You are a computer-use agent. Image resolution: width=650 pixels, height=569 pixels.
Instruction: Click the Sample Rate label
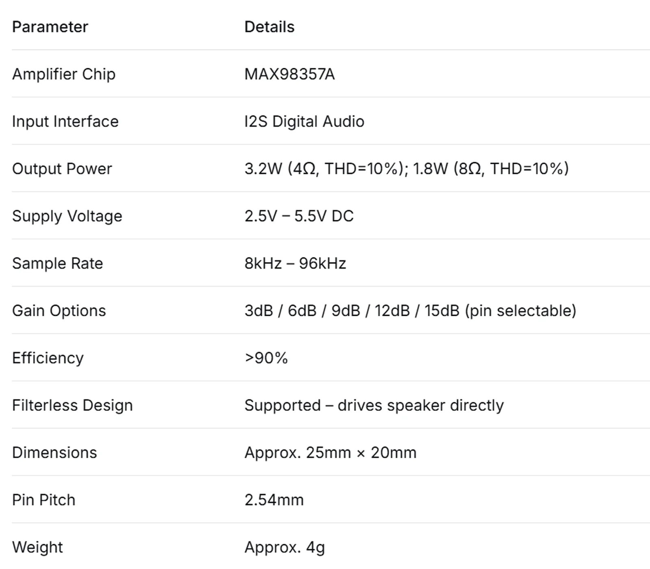click(x=58, y=263)
